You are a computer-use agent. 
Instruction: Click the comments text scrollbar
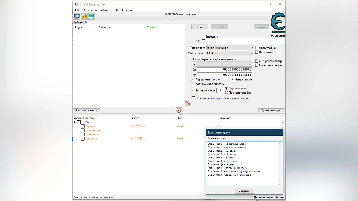[280, 164]
